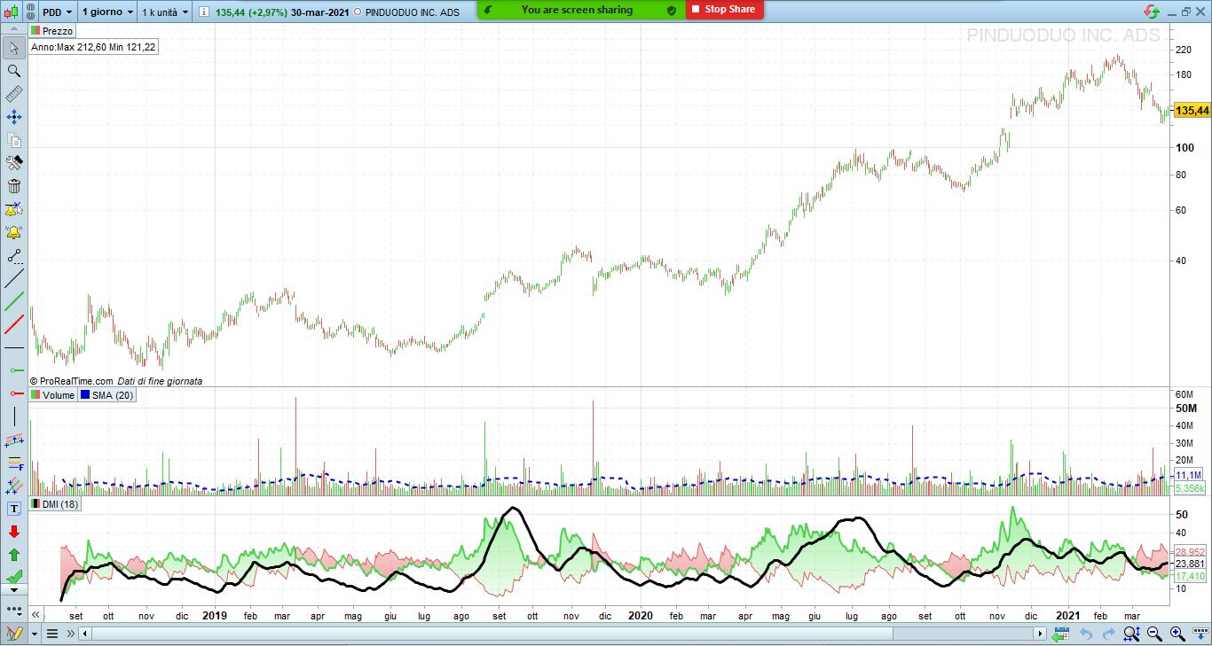Screen dimensions: 1212x646
Task: Click the 11,1M volume value label
Action: [1188, 476]
